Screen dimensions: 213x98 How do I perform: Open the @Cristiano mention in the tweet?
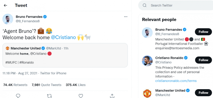(x=63, y=37)
